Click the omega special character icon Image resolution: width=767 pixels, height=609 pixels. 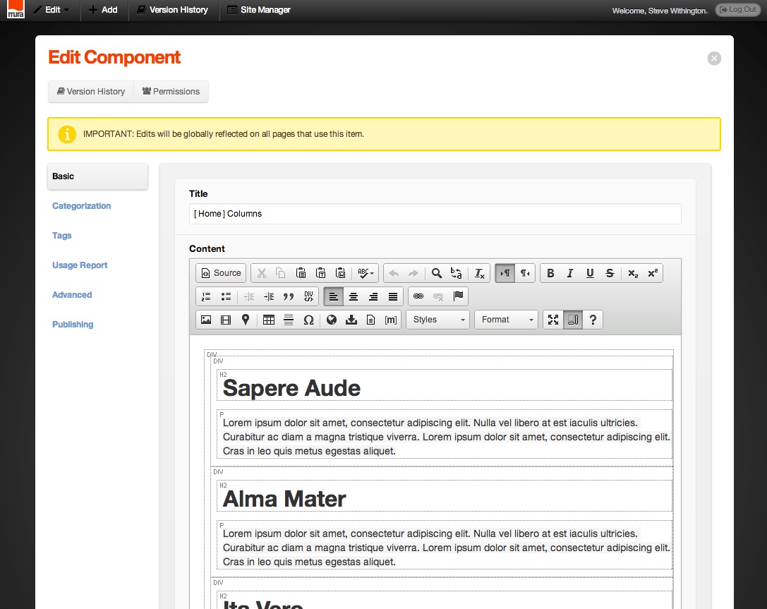(308, 320)
